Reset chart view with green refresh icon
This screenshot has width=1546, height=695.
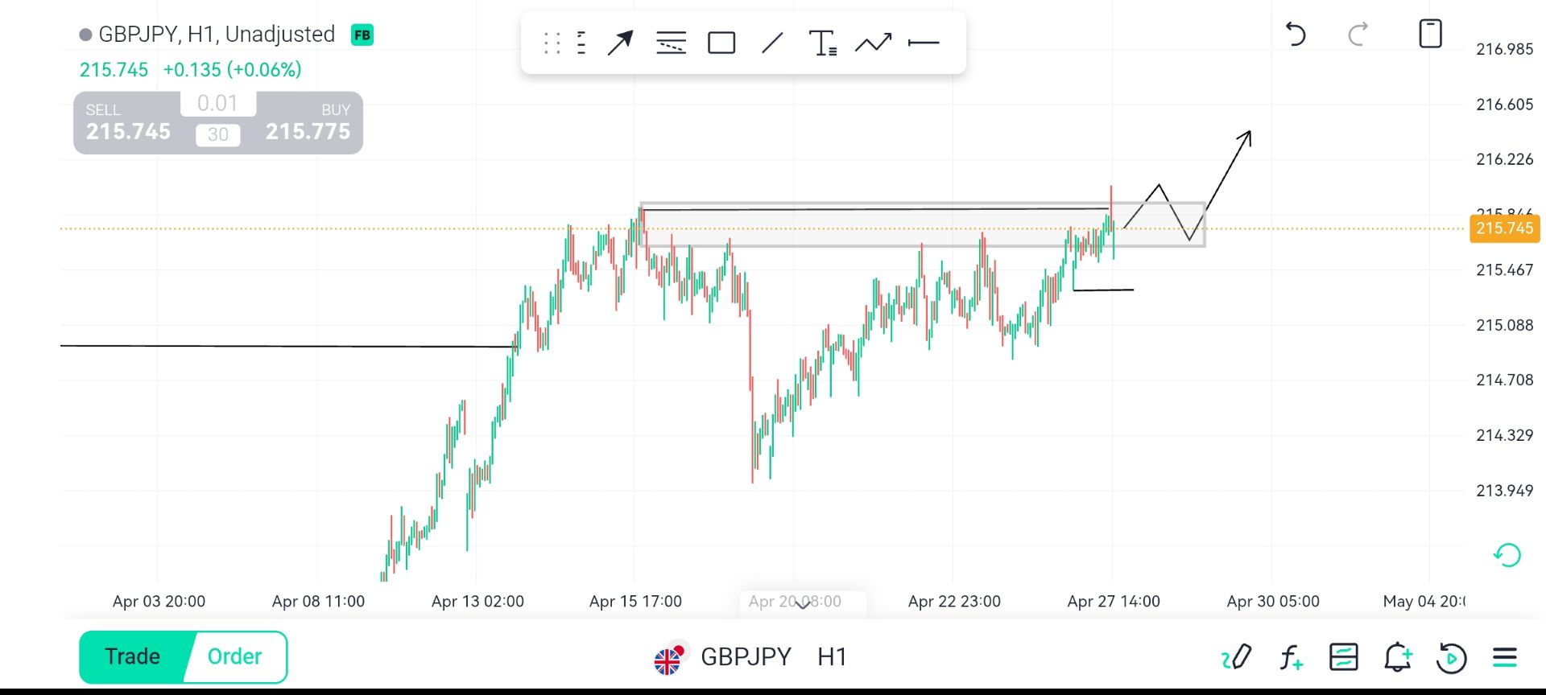1507,555
